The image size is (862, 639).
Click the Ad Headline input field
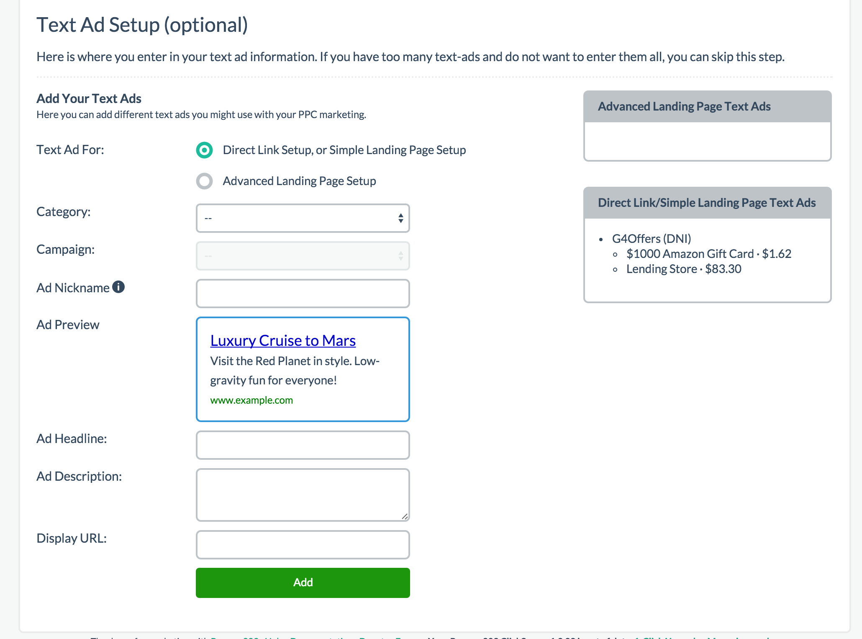(303, 445)
